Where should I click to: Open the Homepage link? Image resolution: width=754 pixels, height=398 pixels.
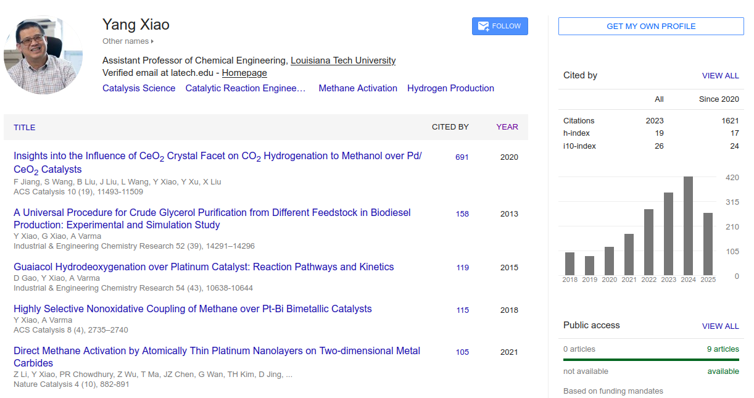point(244,73)
